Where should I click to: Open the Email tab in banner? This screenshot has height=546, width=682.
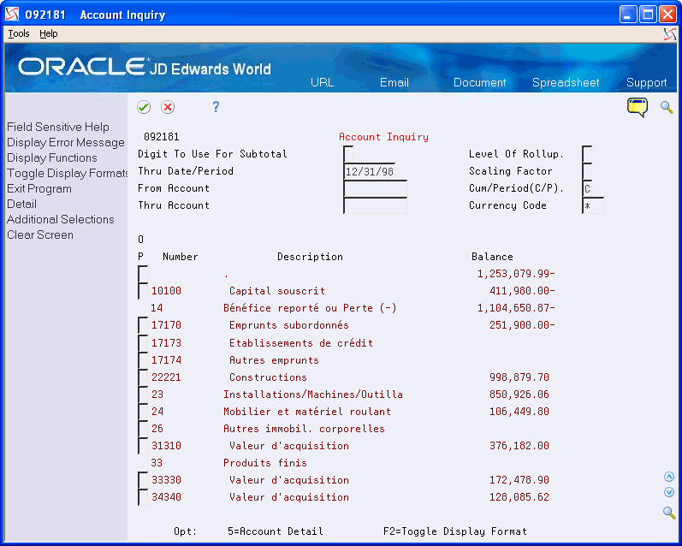[x=394, y=82]
